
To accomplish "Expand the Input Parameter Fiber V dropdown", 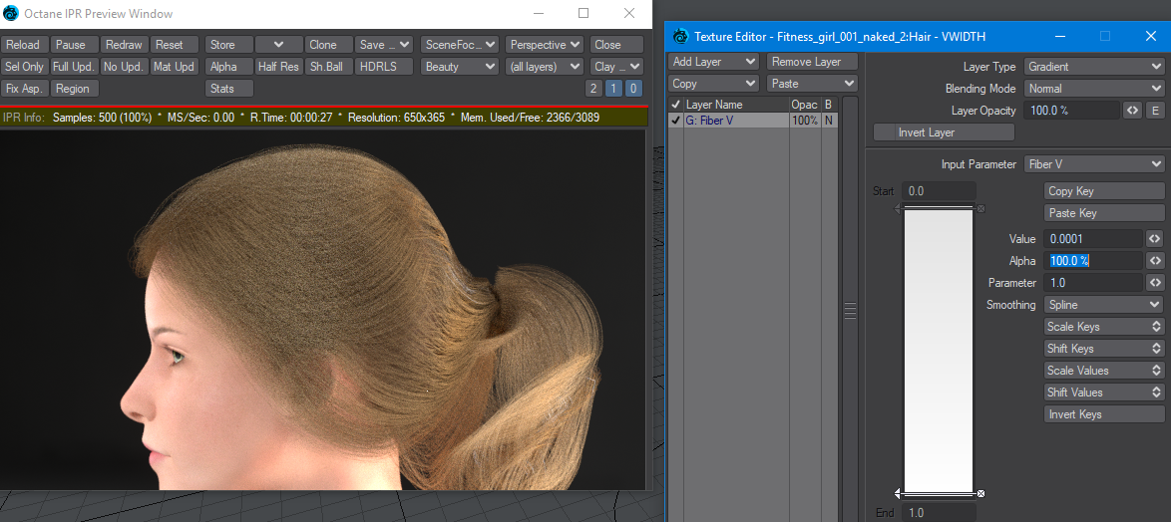I will 1093,164.
